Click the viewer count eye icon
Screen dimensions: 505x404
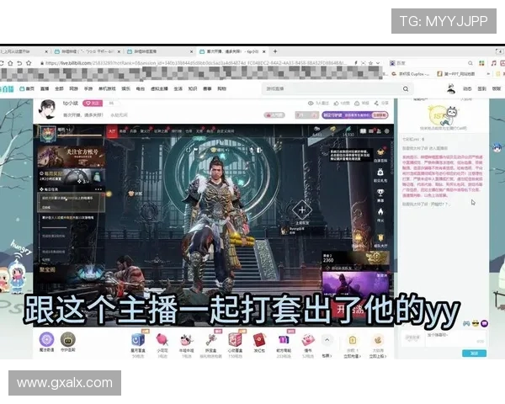[x=311, y=103]
